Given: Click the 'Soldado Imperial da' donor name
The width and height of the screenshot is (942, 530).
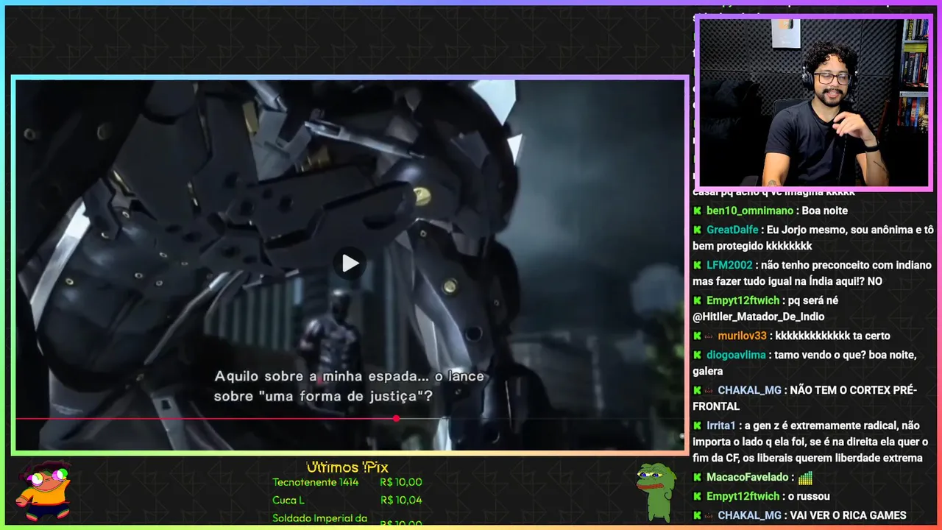Looking at the screenshot, I should click(x=319, y=518).
